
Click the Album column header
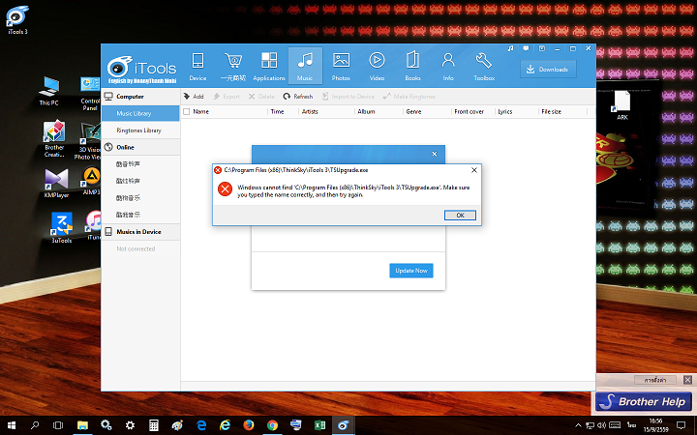click(366, 112)
